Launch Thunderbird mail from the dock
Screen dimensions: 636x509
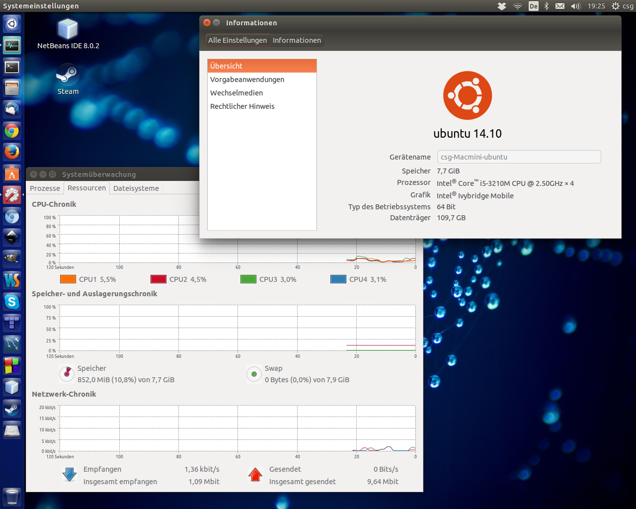12,109
